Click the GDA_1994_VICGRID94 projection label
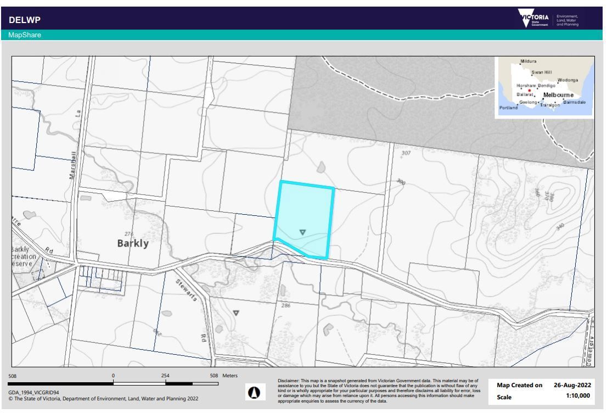Screen dimensions: 607x413 point(33,392)
